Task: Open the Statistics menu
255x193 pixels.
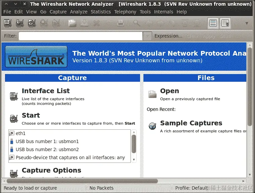Action: (x=101, y=12)
